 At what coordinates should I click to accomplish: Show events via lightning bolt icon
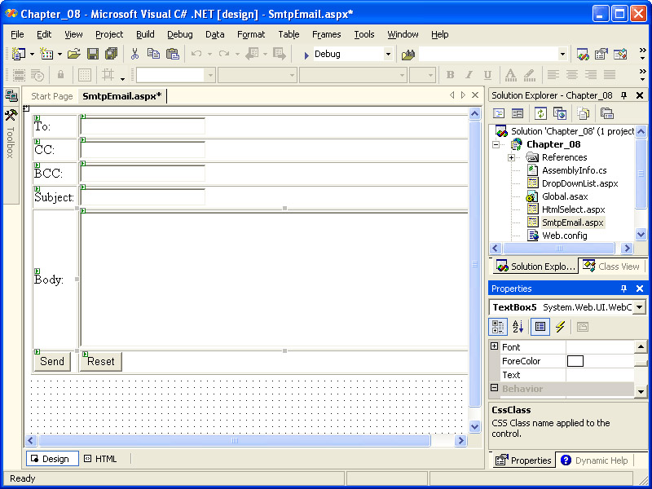click(x=560, y=327)
